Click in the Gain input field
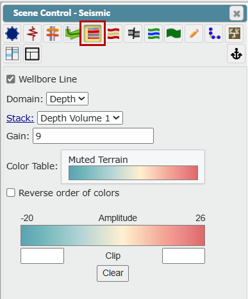 tap(93, 136)
